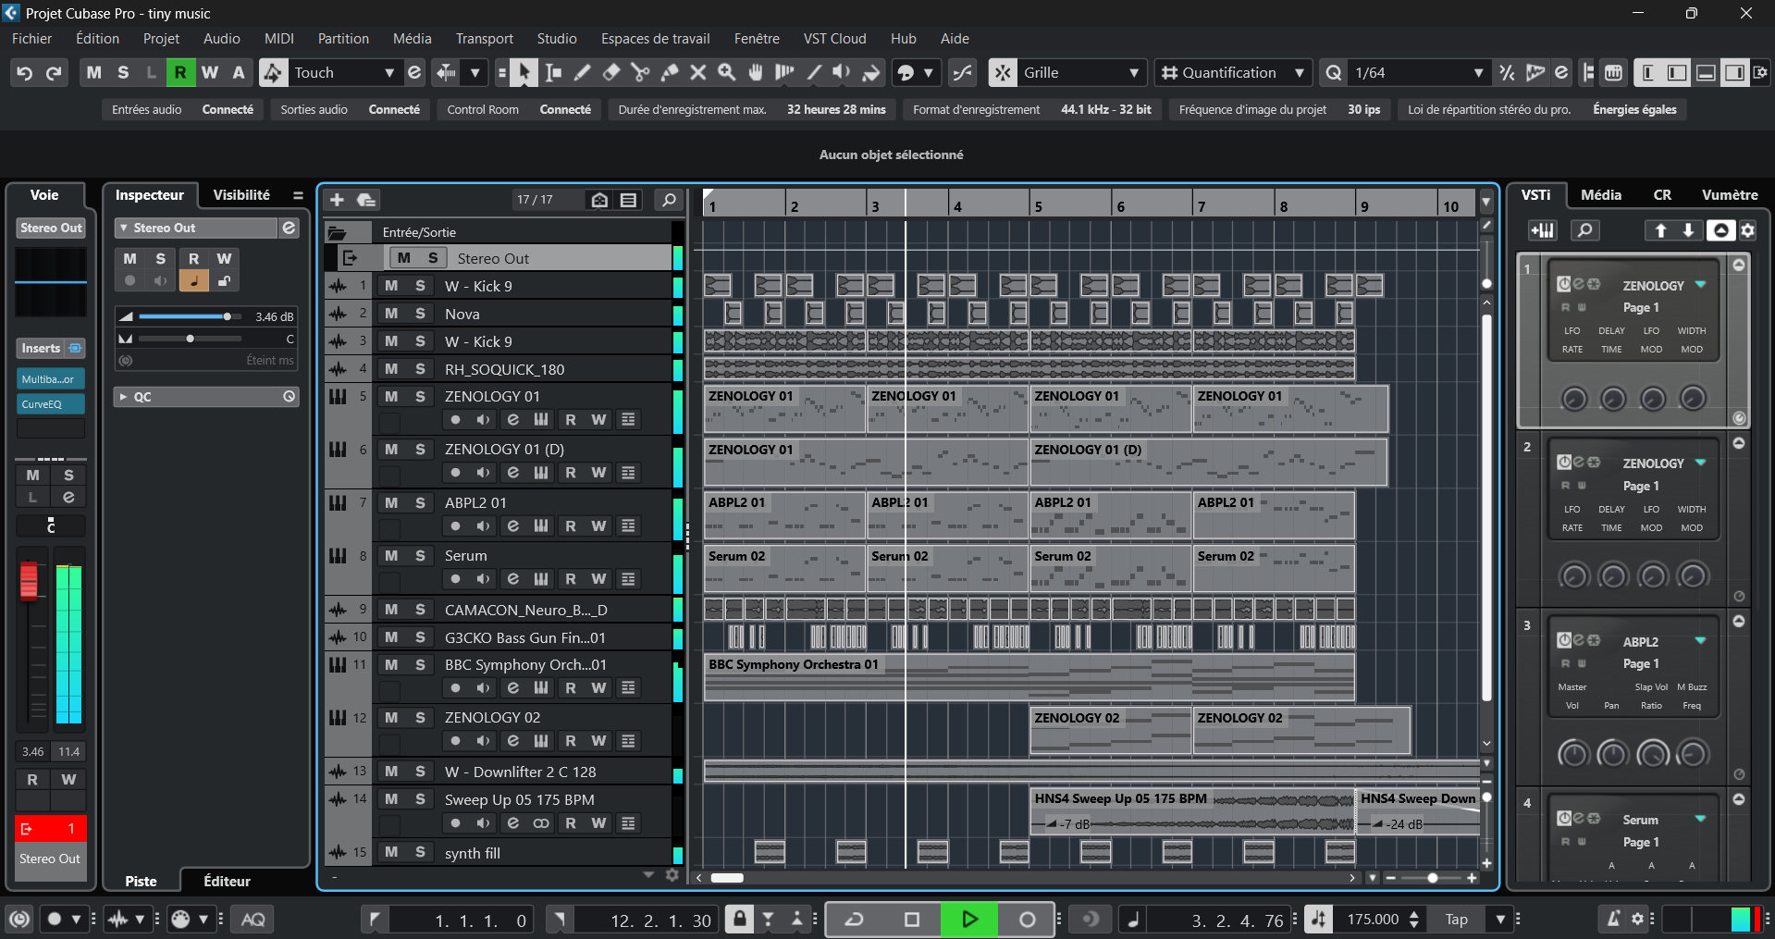The width and height of the screenshot is (1775, 939).
Task: Click the Add Track plus icon
Action: click(337, 200)
